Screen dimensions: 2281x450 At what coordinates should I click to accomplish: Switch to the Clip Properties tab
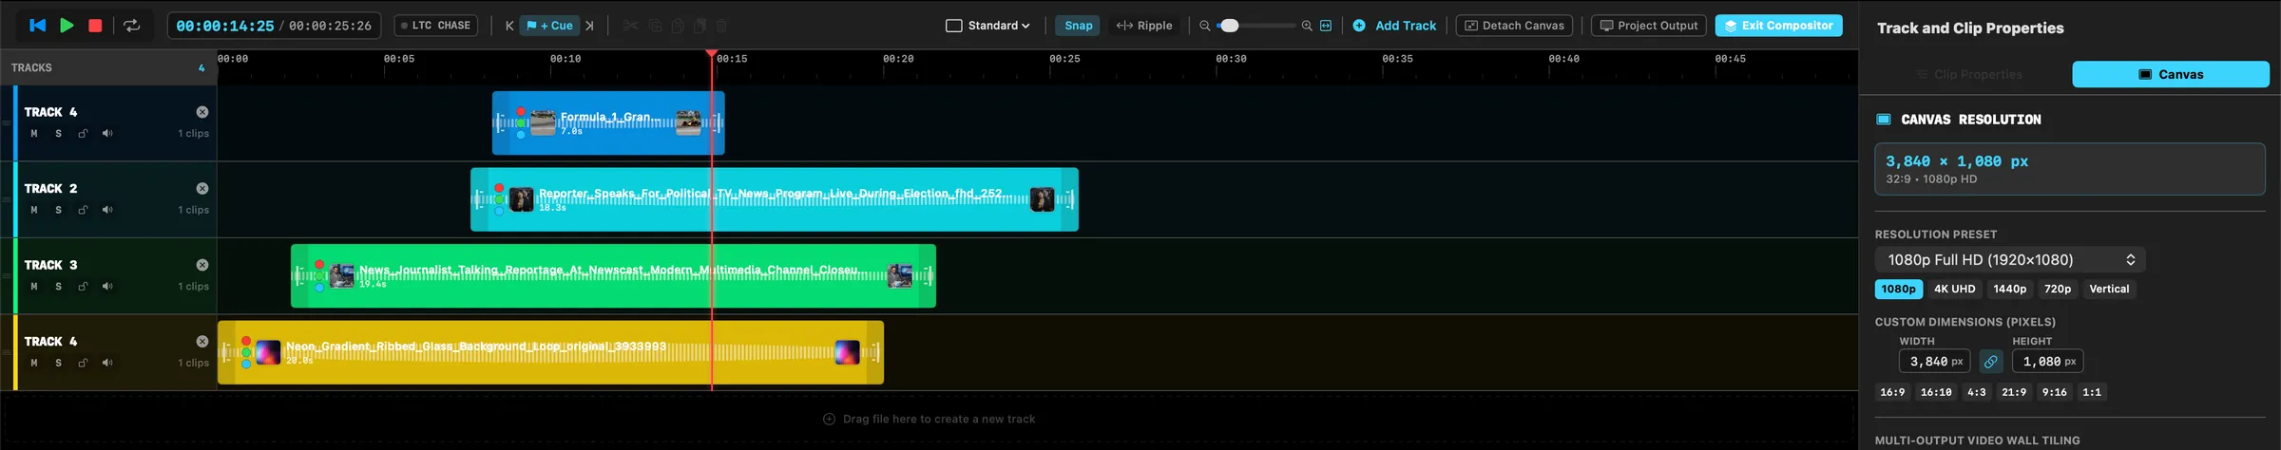click(x=1968, y=74)
